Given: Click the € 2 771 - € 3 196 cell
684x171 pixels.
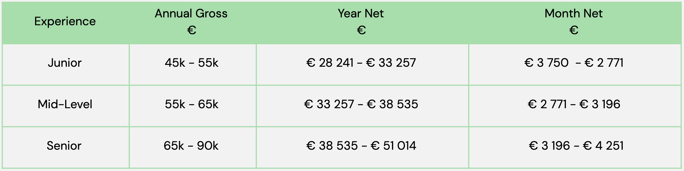Looking at the screenshot, I should point(575,106).
